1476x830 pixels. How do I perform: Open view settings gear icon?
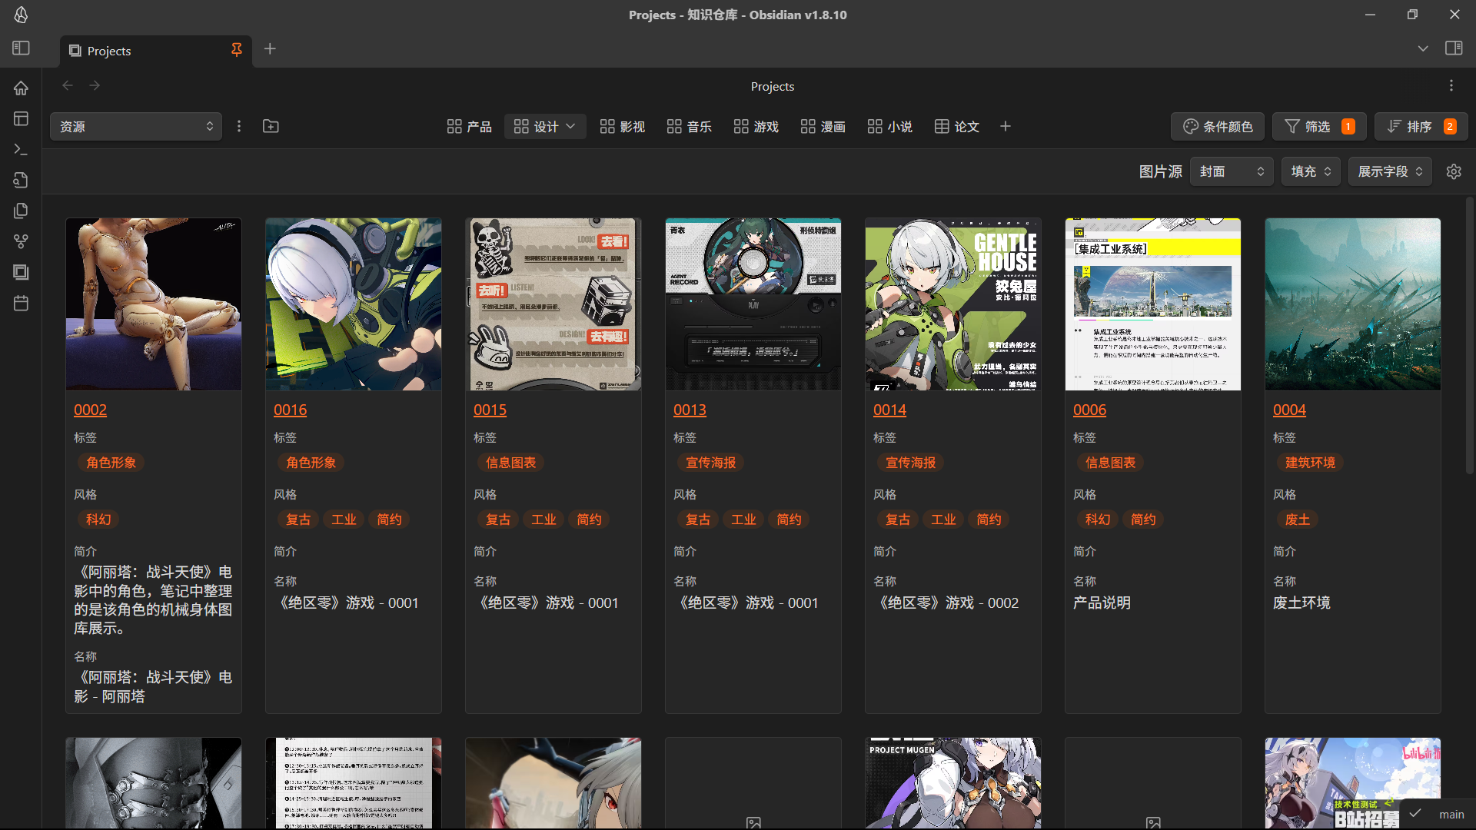[x=1453, y=171]
